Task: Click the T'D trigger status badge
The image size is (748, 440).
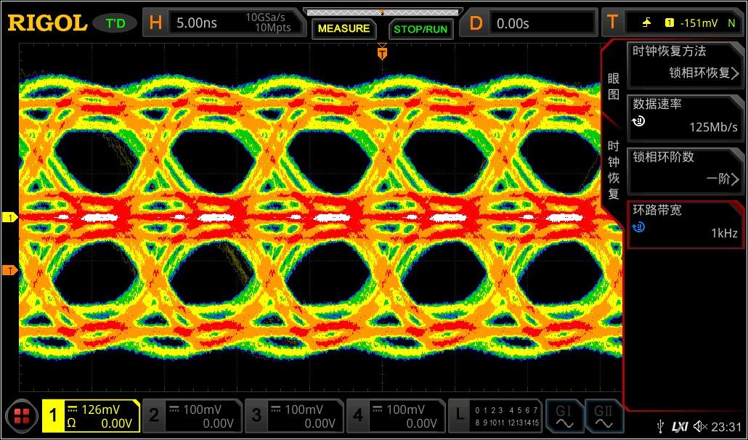Action: pos(115,23)
